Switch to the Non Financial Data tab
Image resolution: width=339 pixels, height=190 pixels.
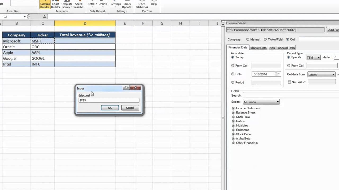pyautogui.click(x=282, y=48)
